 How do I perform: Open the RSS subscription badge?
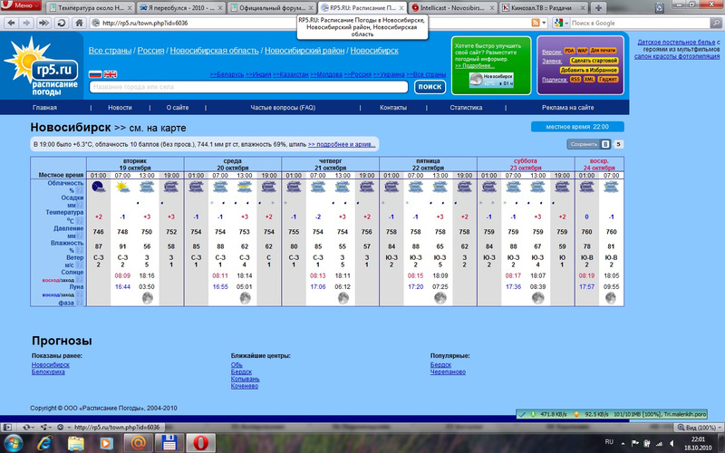(x=575, y=79)
